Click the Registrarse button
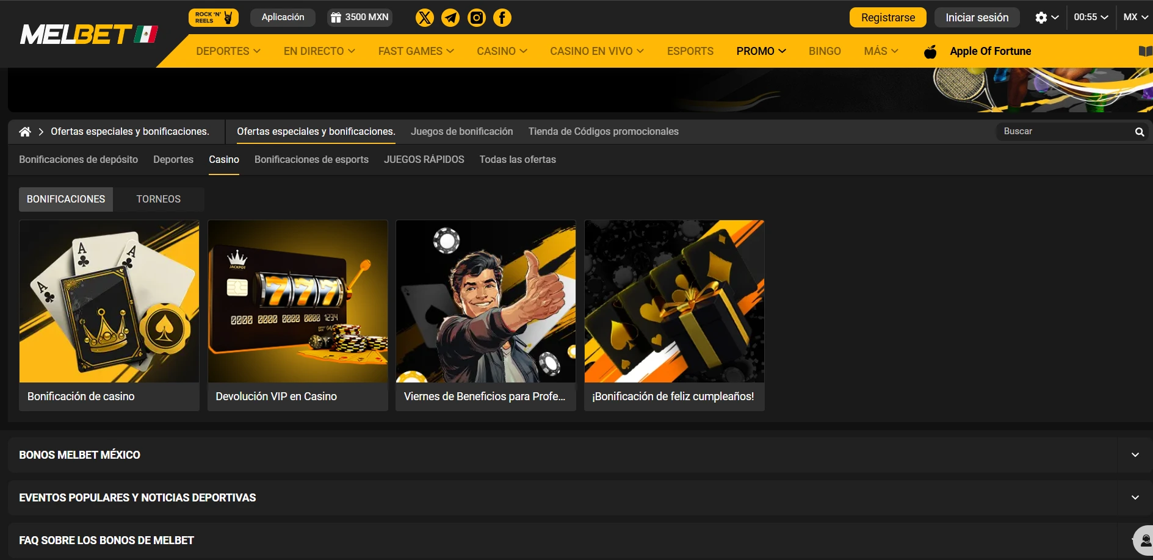 click(888, 18)
